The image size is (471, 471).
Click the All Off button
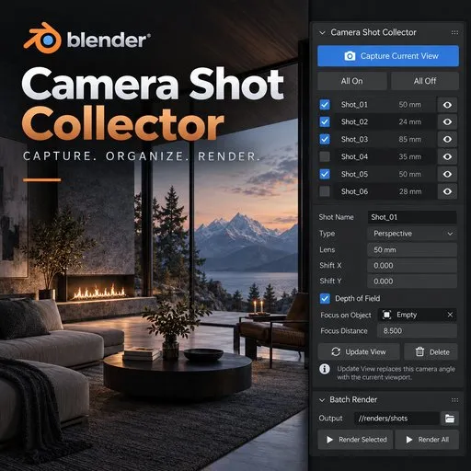[425, 81]
